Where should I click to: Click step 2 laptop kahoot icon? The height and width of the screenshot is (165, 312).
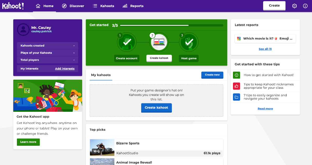click(x=159, y=42)
